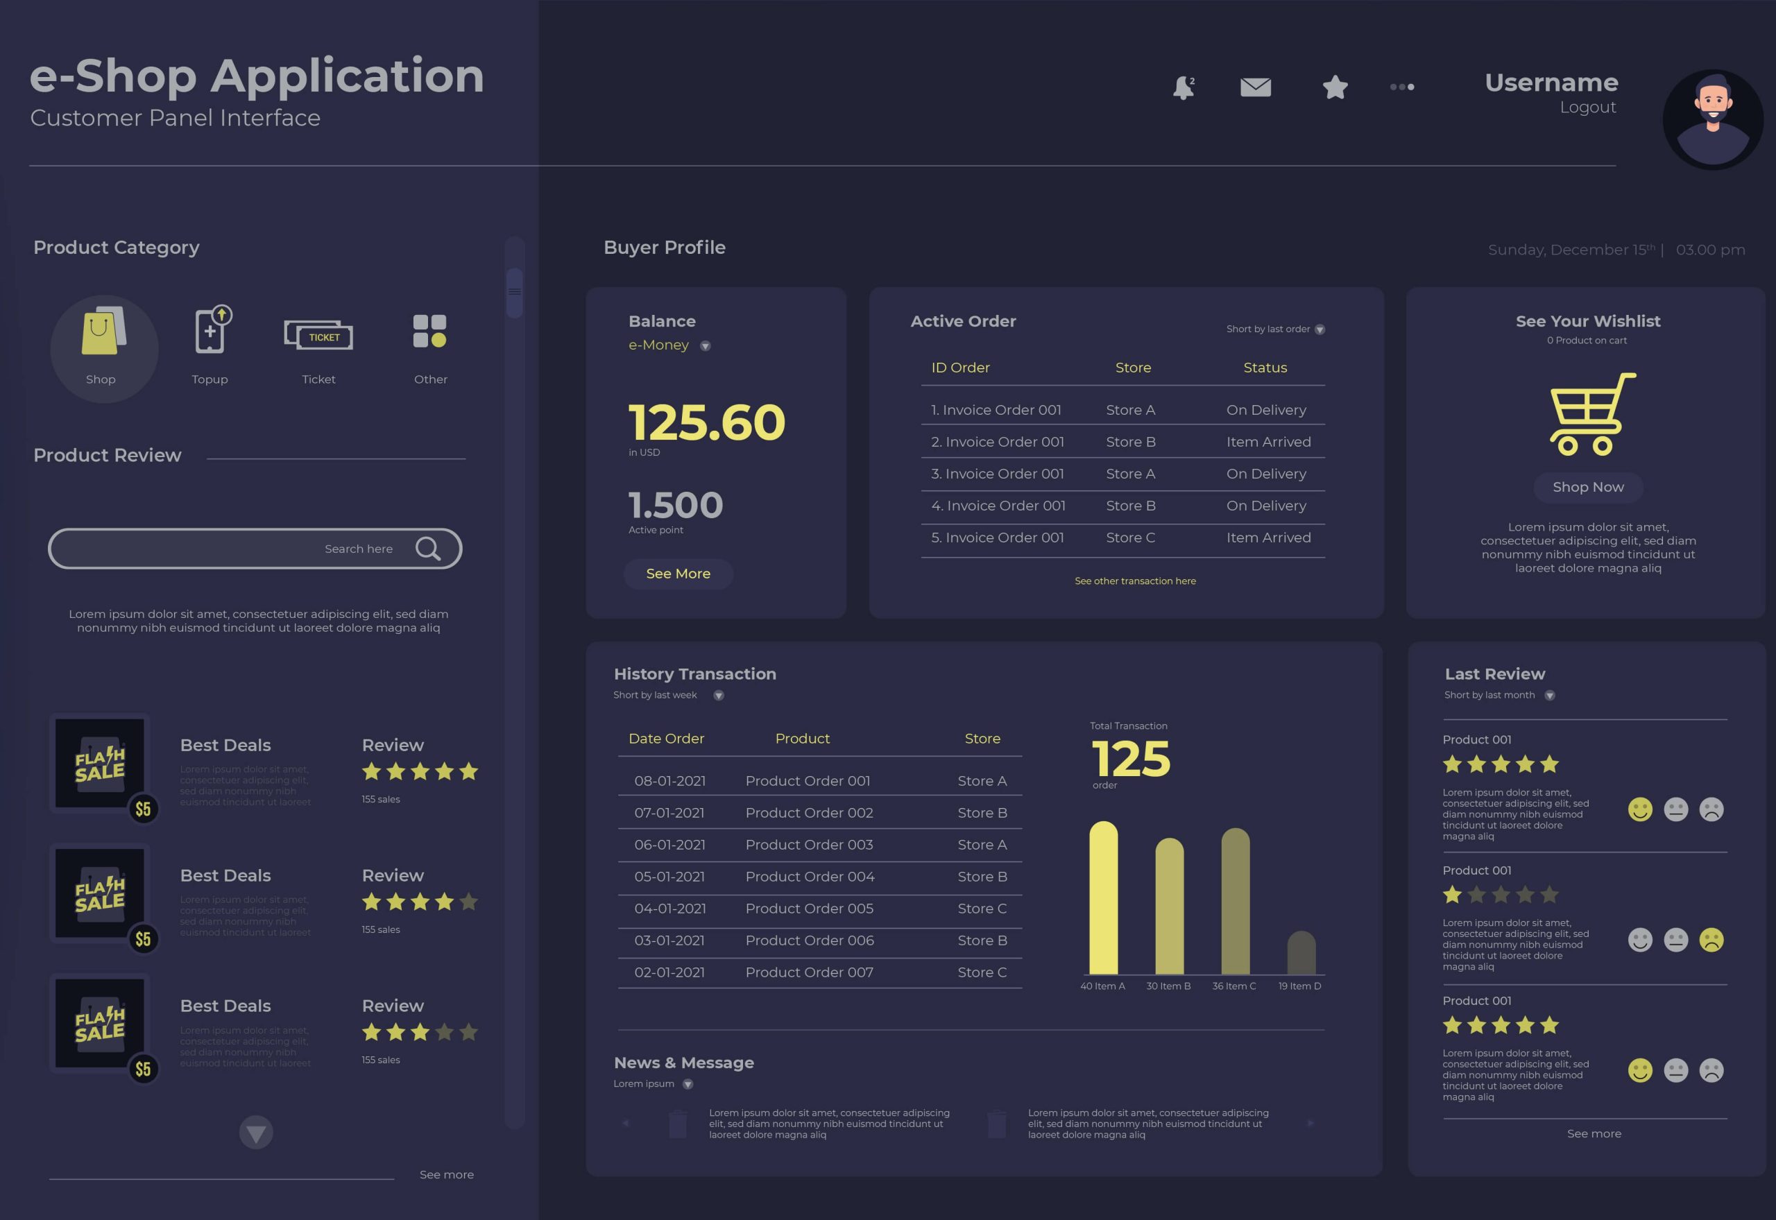Screen dimensions: 1776x1220
Task: Click See More button in Balance section
Action: click(x=678, y=574)
